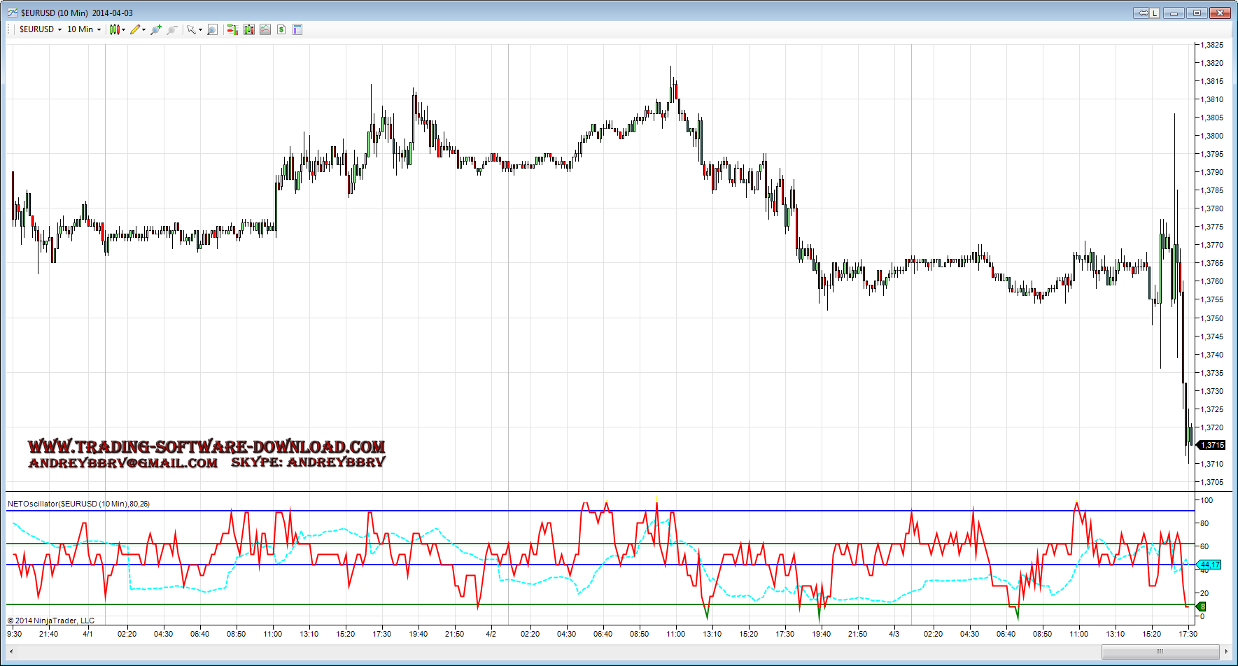Toggle the window link arrows button

click(1141, 13)
